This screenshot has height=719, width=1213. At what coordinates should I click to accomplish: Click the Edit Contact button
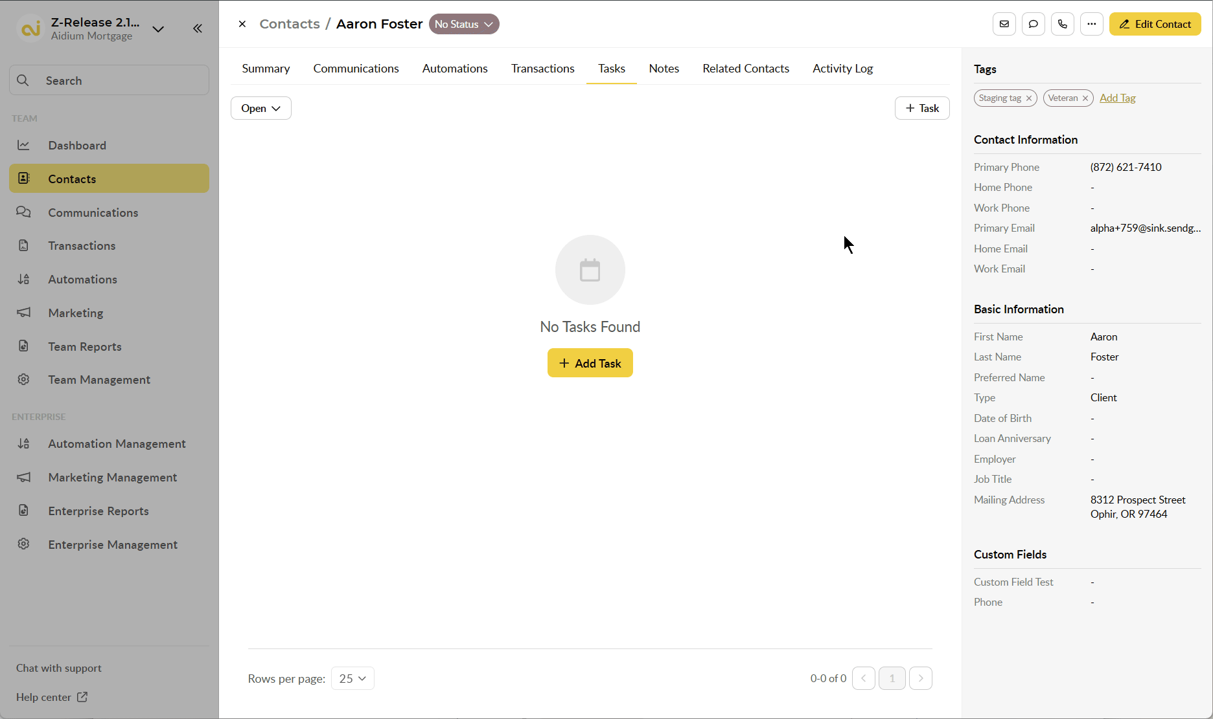point(1155,24)
